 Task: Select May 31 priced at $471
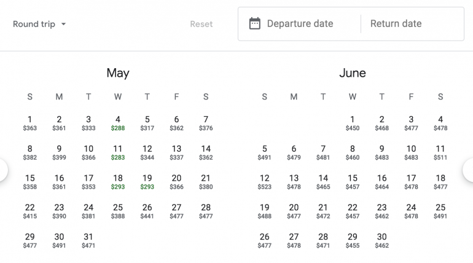pyautogui.click(x=88, y=240)
